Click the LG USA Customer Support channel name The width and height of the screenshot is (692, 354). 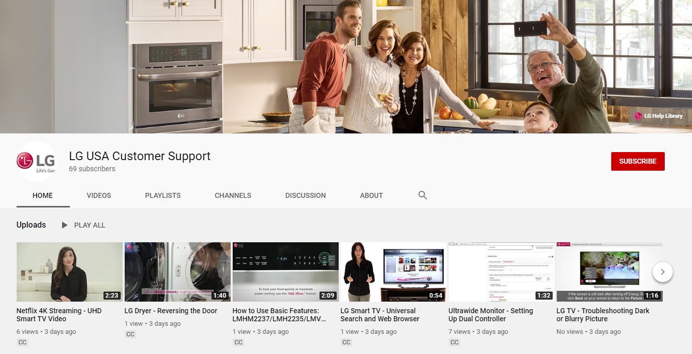pos(140,156)
